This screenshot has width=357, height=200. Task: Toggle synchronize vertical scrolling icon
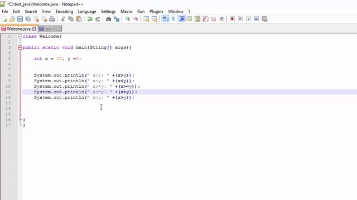[x=146, y=19]
